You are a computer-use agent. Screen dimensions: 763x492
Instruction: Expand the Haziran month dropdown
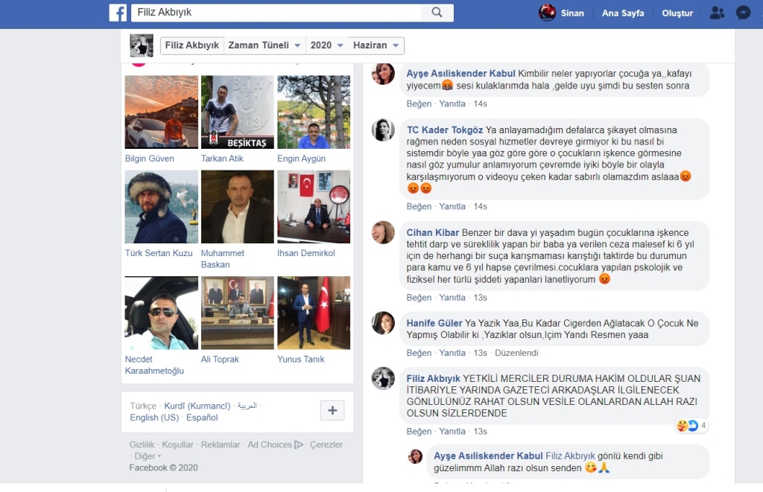(x=377, y=45)
